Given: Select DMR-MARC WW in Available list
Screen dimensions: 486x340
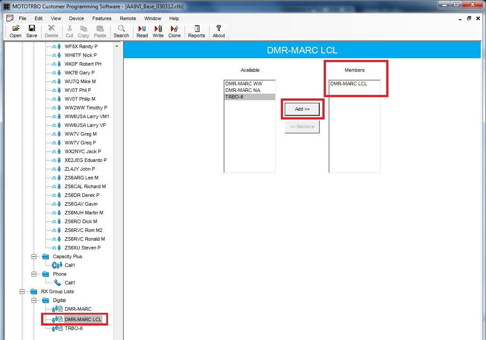Looking at the screenshot, I should click(x=249, y=84).
